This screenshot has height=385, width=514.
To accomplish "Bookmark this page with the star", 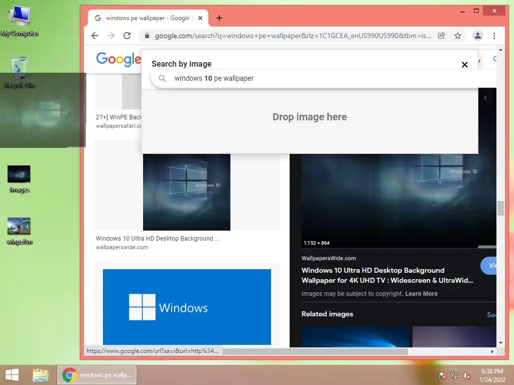I will 458,36.
